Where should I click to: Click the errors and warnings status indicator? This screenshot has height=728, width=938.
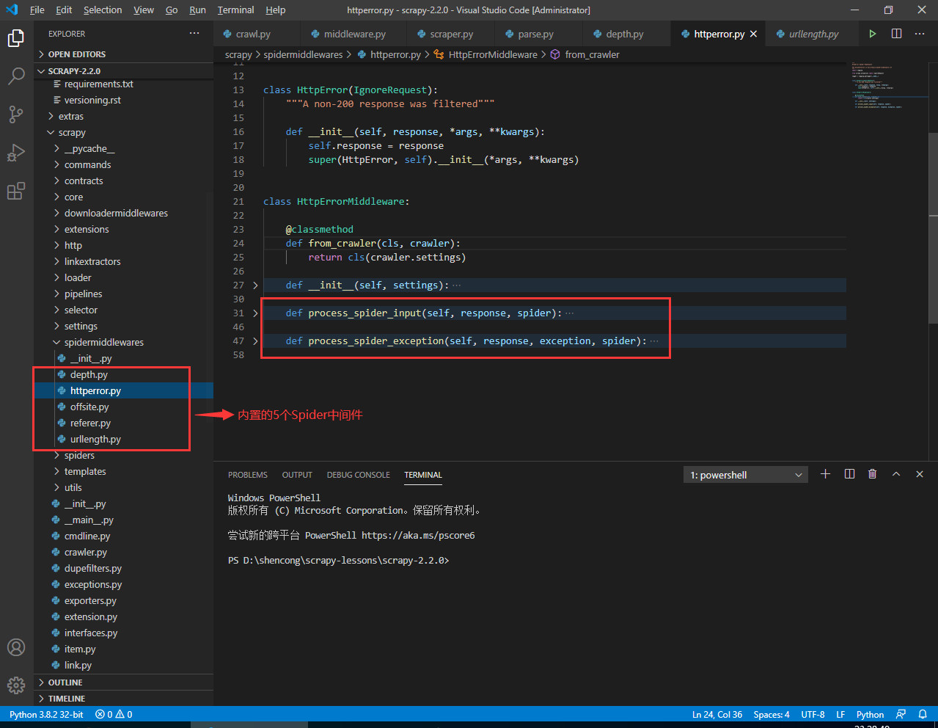click(114, 714)
